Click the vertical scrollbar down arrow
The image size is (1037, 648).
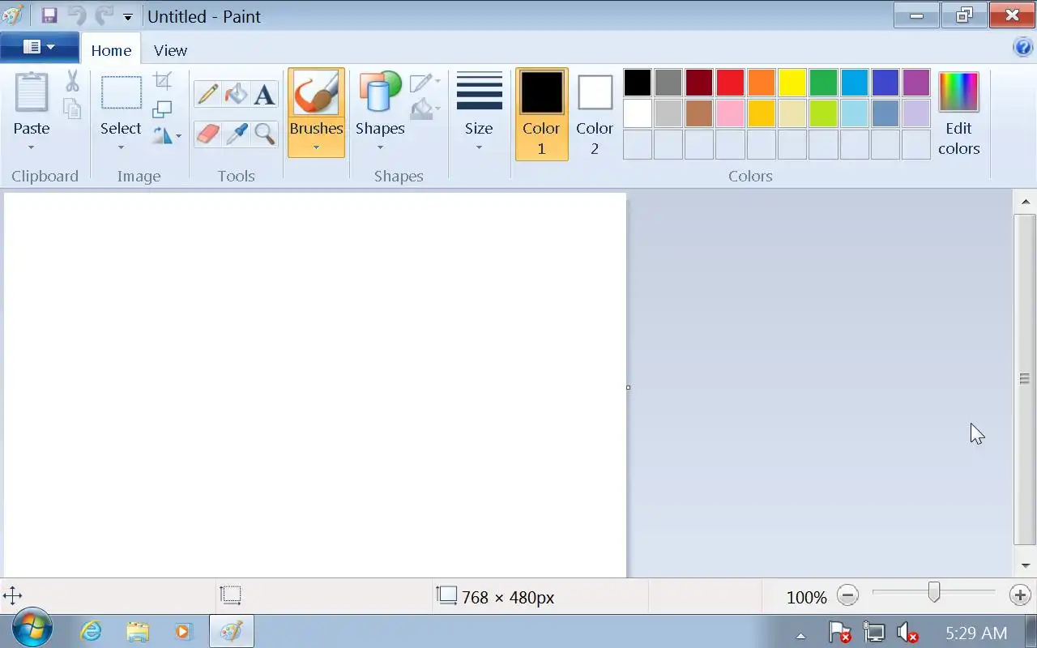(1025, 565)
